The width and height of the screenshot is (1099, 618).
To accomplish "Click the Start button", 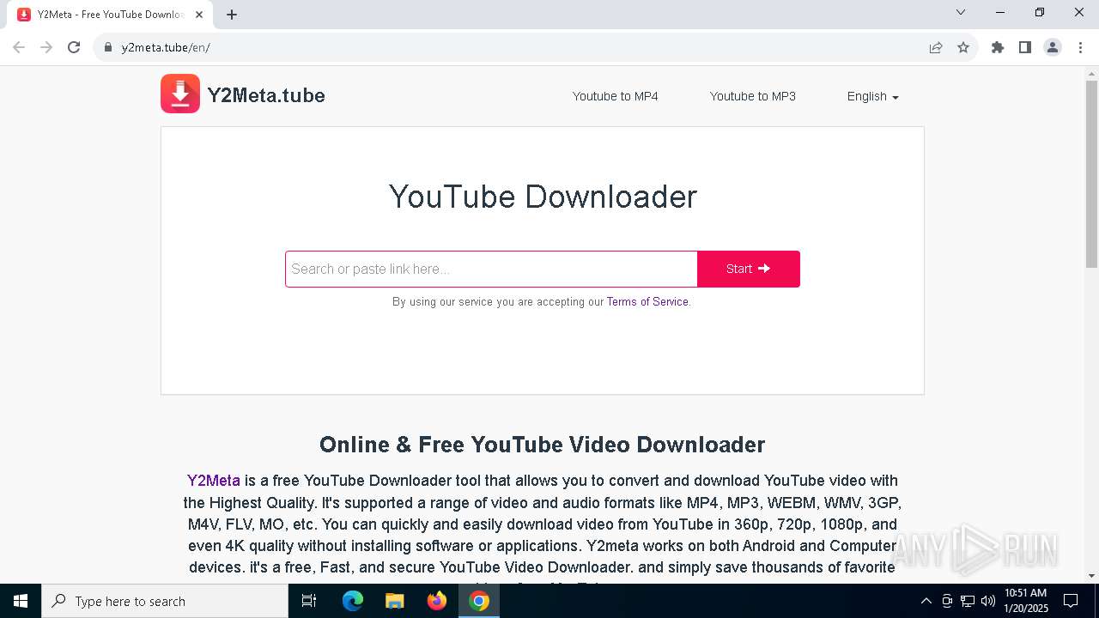I will coord(749,269).
